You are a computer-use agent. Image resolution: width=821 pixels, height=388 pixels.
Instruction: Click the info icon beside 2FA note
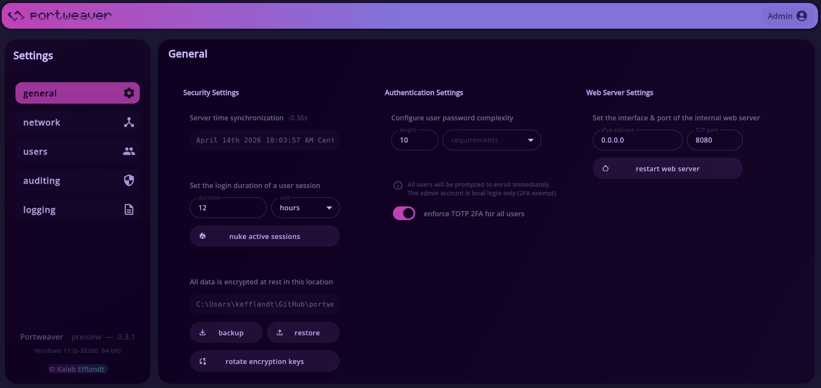coord(398,185)
